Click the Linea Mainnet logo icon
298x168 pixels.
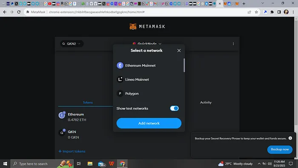120,80
